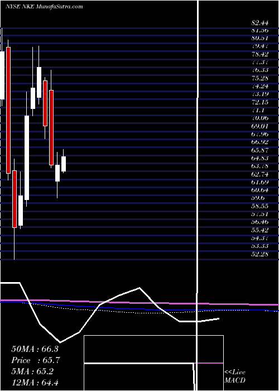Click the 53.33 price axis label
The image size is (279, 391).
(260, 246)
